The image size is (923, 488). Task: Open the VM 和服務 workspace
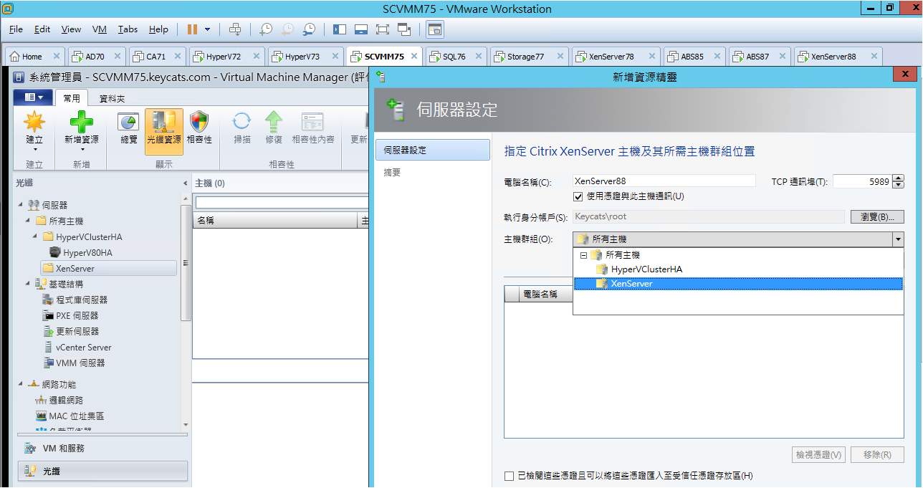(102, 449)
